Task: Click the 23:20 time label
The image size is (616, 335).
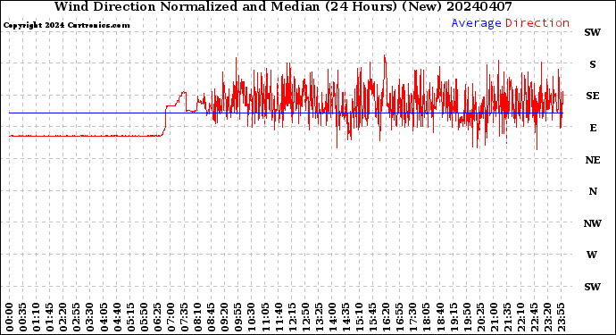Action: click(x=547, y=317)
